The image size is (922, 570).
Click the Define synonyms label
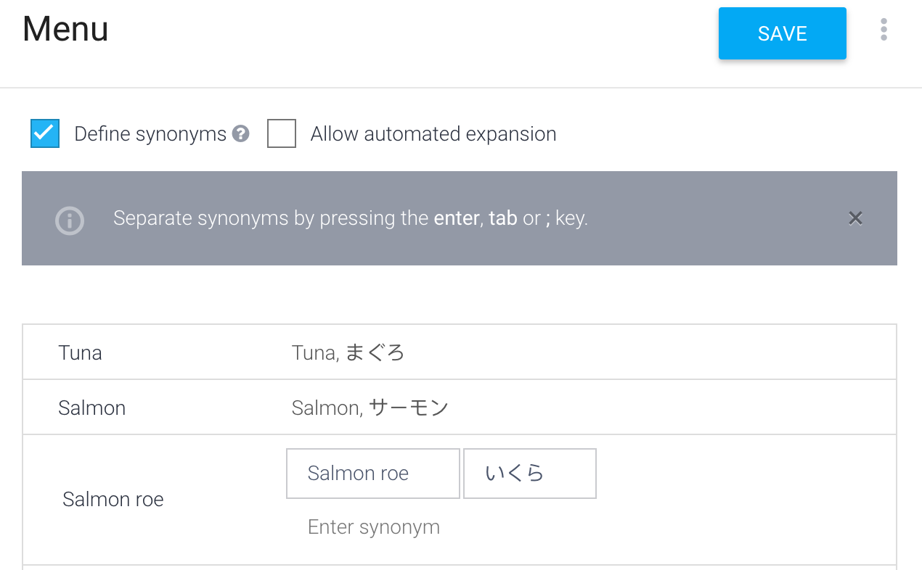pos(150,134)
